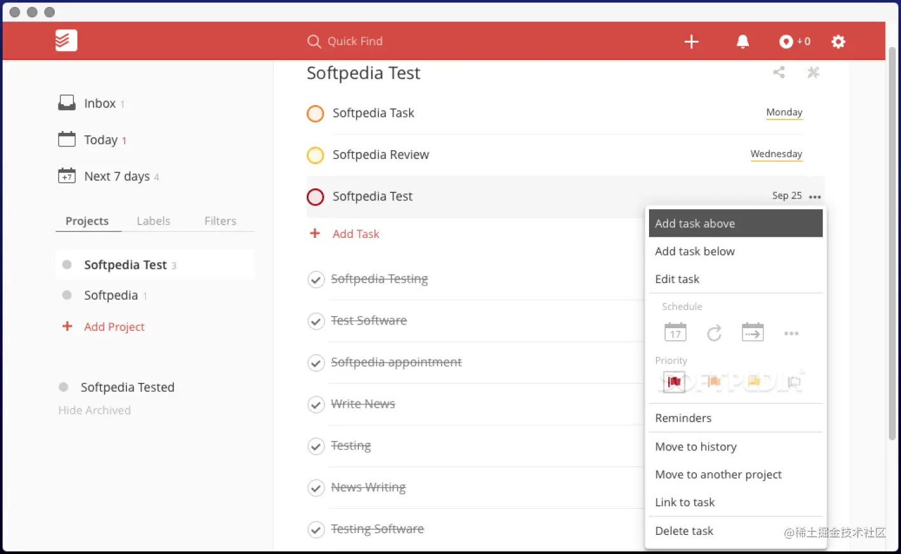
Task: Open the archived Softpedia Tested project
Action: tap(127, 387)
